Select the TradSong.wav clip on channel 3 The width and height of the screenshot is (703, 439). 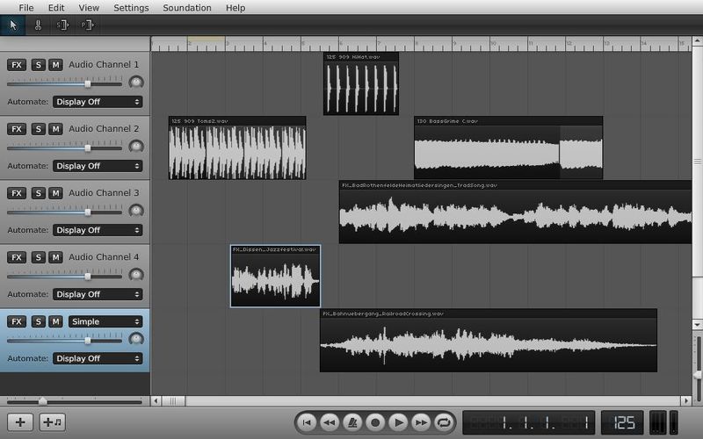click(515, 212)
